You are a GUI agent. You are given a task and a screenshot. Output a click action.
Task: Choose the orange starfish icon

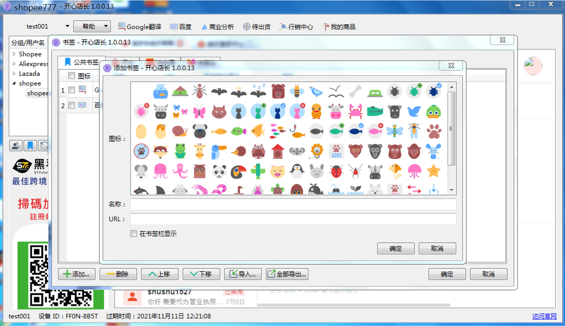point(434,171)
